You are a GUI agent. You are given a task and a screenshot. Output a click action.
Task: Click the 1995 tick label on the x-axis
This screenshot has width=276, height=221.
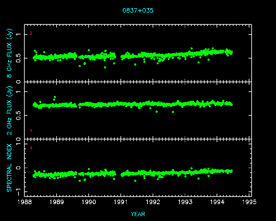coord(250,202)
